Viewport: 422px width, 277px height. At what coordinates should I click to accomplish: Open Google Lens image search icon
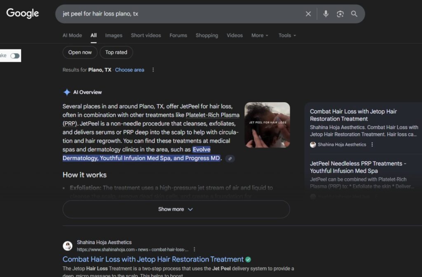pos(340,14)
